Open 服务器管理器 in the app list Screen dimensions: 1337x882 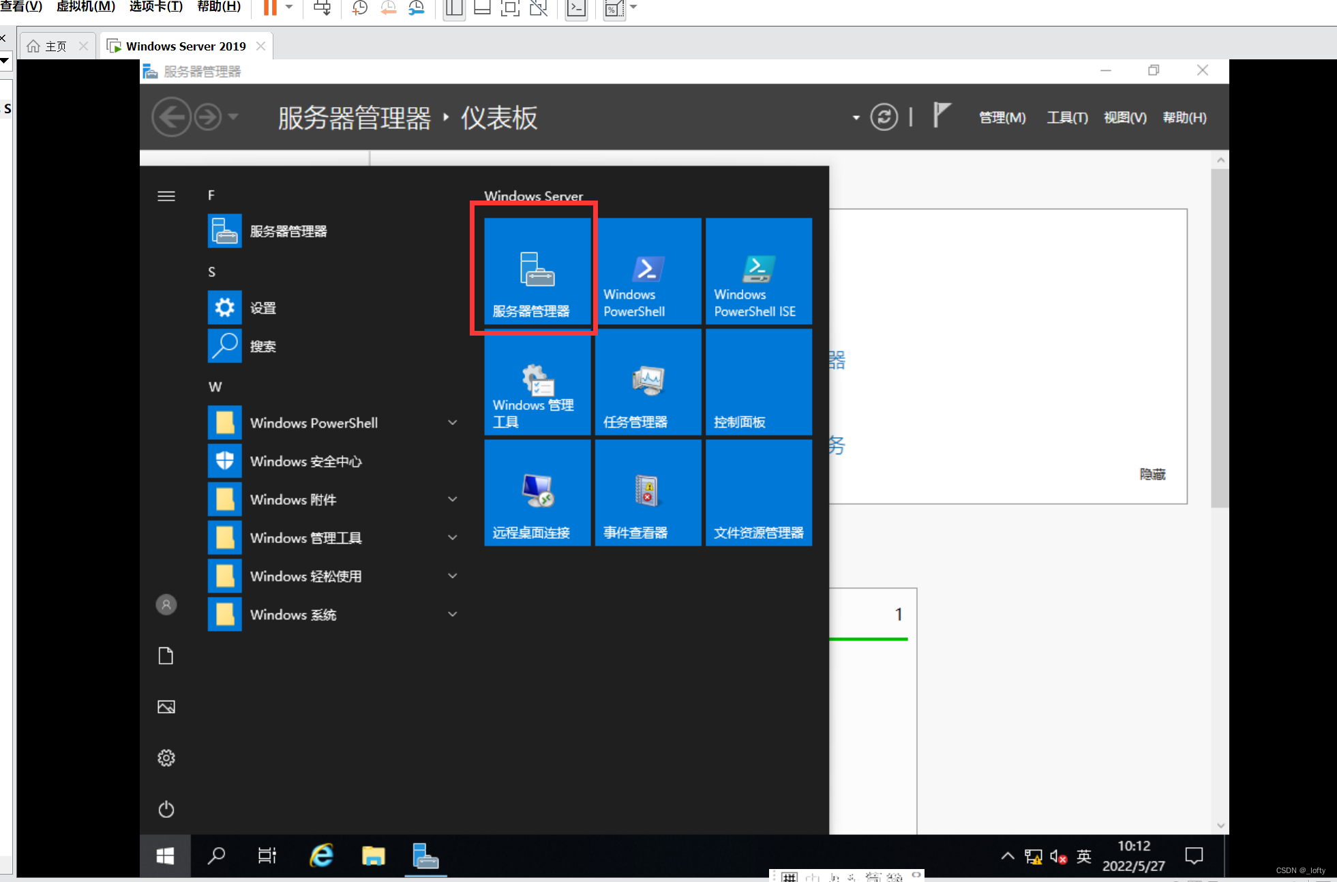334,231
